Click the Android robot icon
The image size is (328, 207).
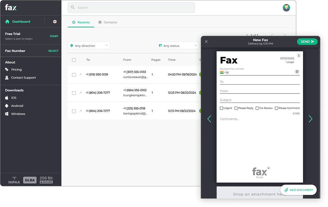tap(7, 106)
